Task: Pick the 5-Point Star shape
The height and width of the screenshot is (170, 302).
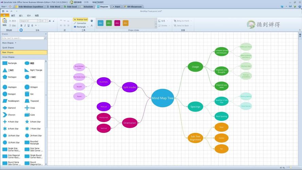Action: [33, 122]
